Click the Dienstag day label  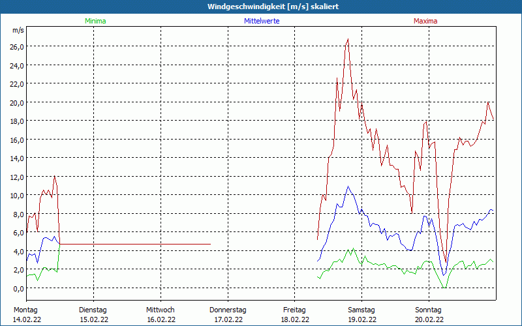93,310
